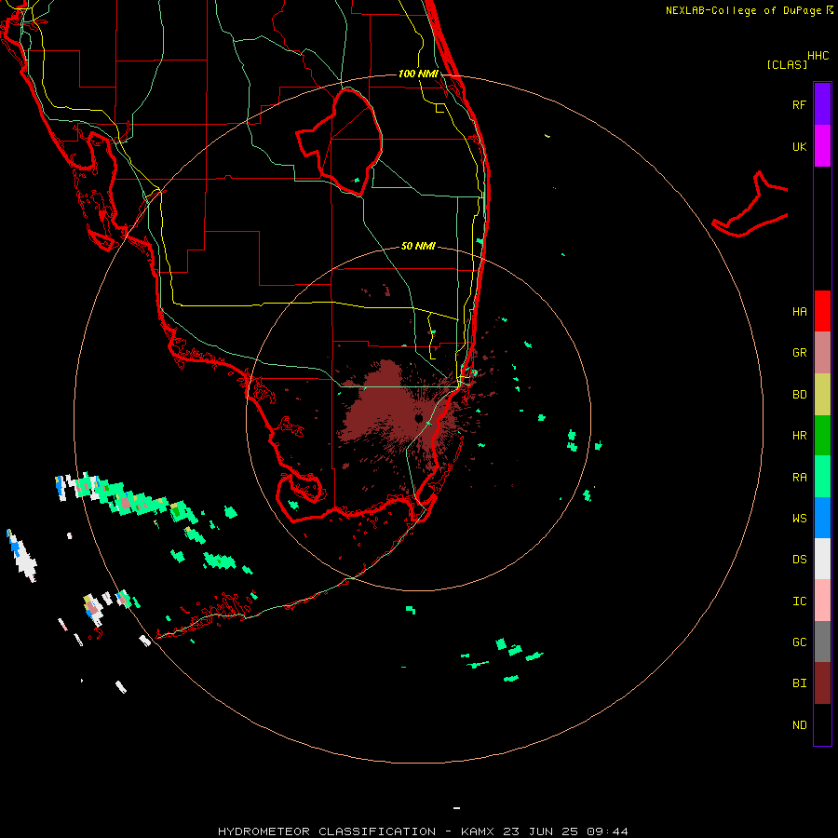Click the 50 NMI range ring label

(418, 246)
